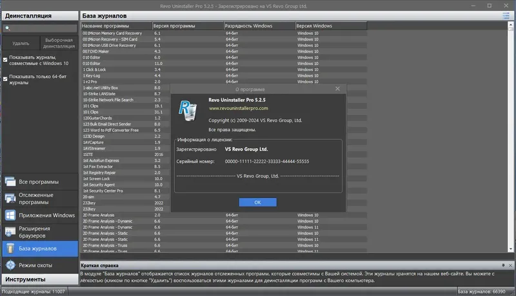Close the О программе dialog

coord(337,89)
